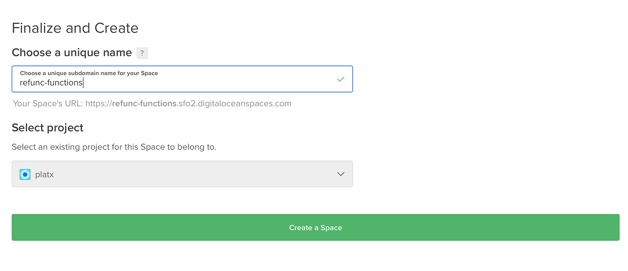
Task: Click the platx avatar in the project selector
Action: click(x=25, y=174)
